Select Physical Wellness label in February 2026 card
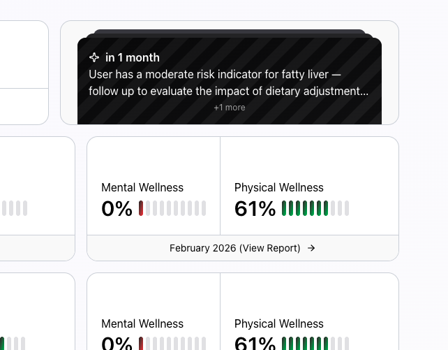448x350 pixels. [x=279, y=187]
